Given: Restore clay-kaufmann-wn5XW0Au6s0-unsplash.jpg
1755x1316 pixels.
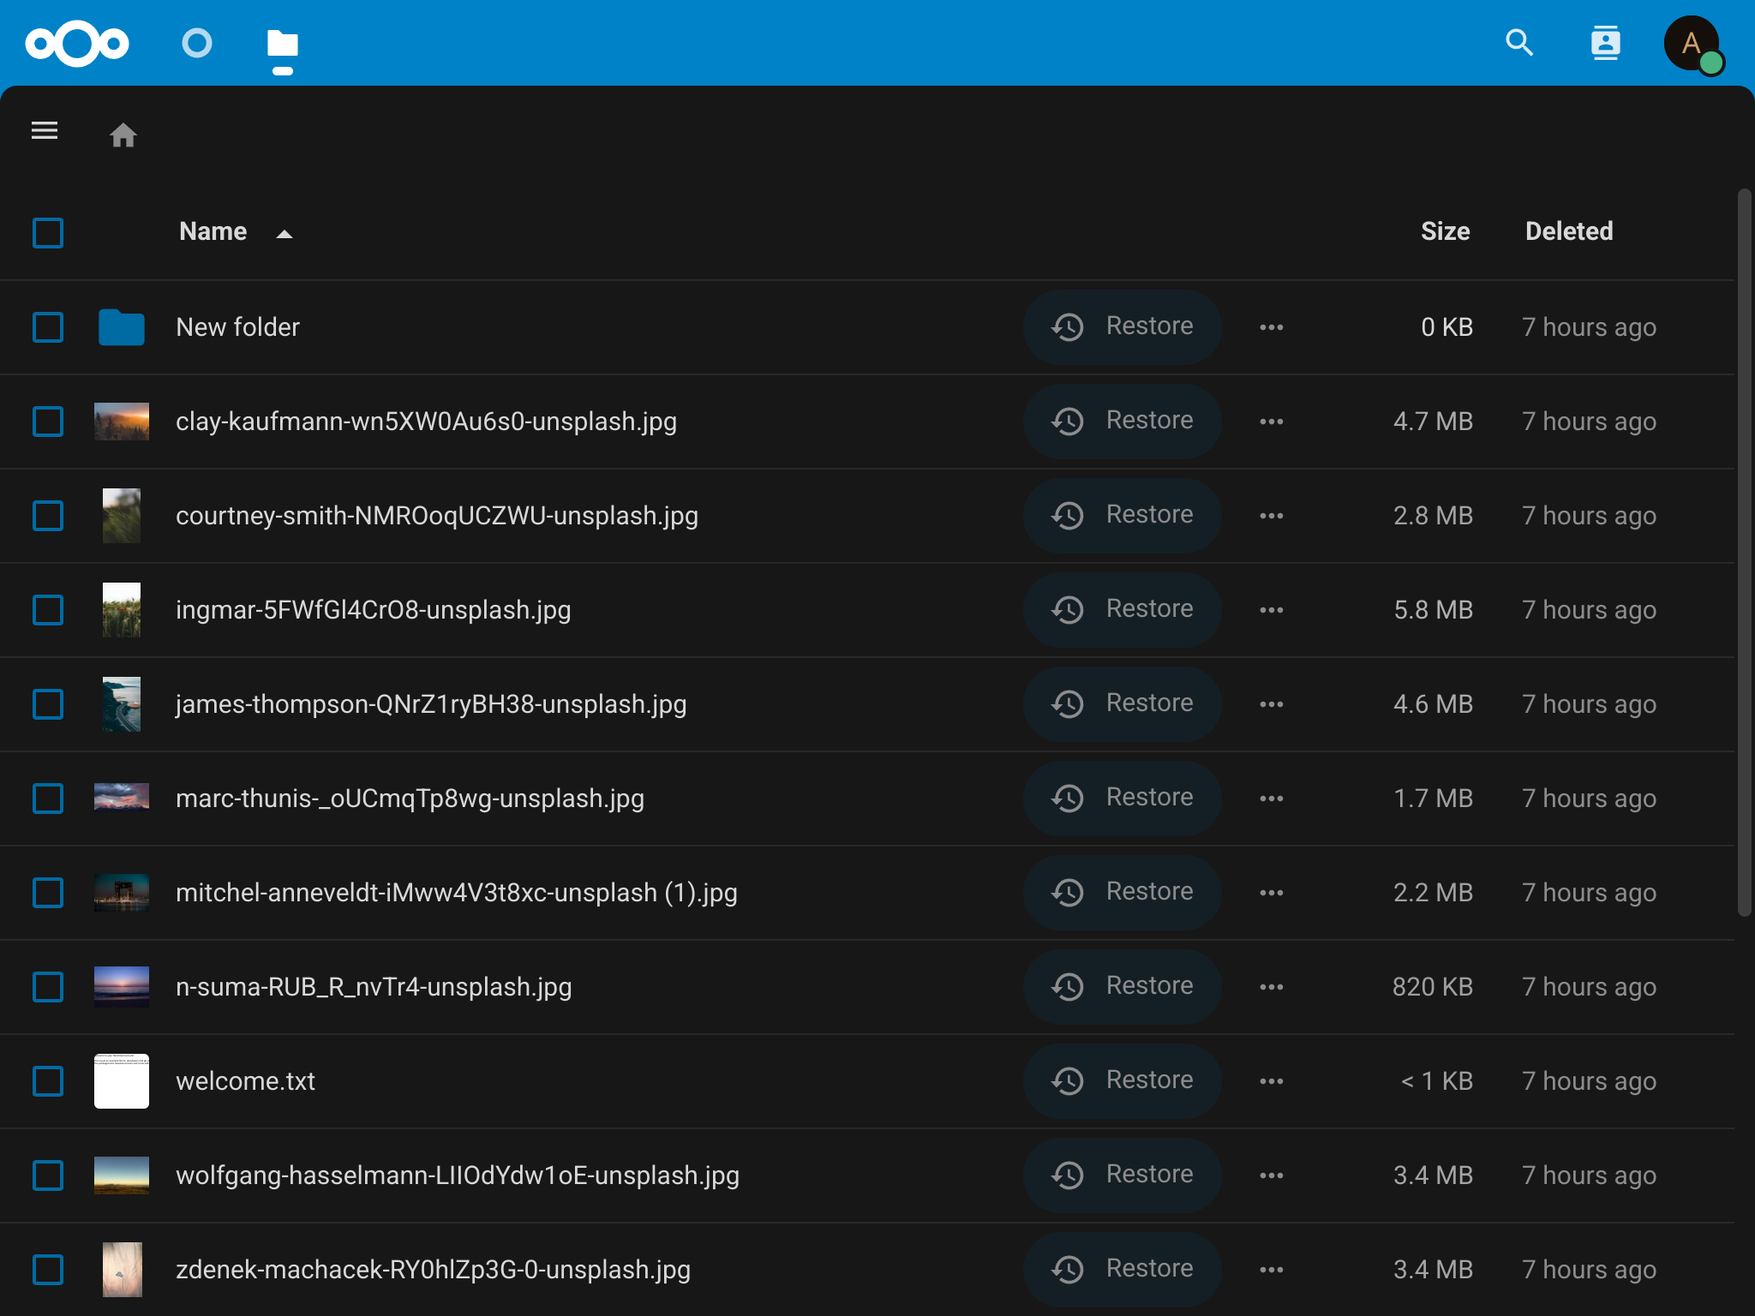Looking at the screenshot, I should click(1122, 422).
